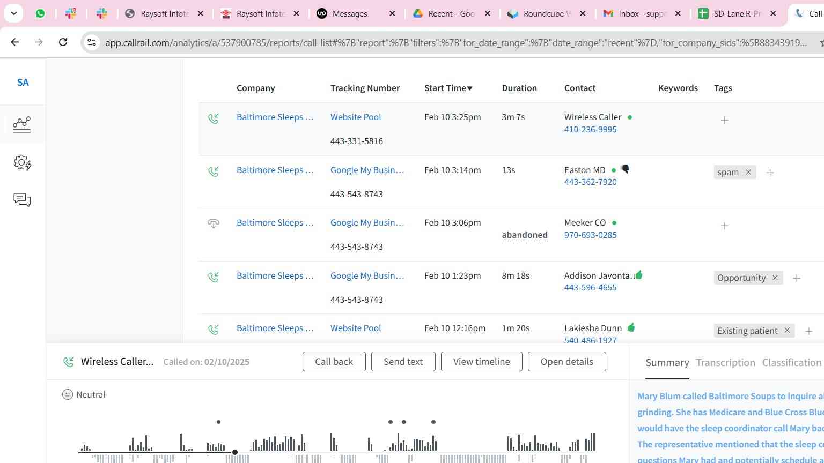Add another tag next to spam tag

coord(770,173)
